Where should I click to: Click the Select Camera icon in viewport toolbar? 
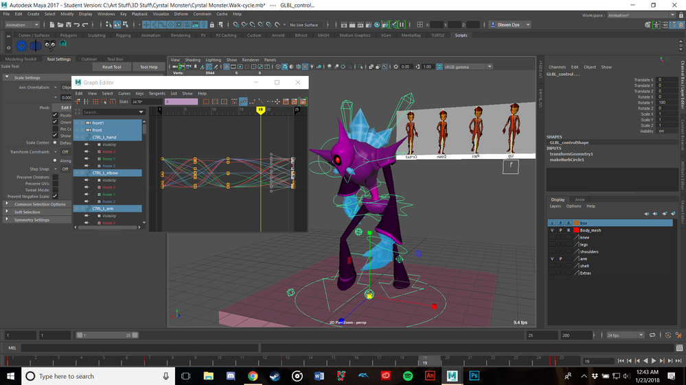[175, 66]
